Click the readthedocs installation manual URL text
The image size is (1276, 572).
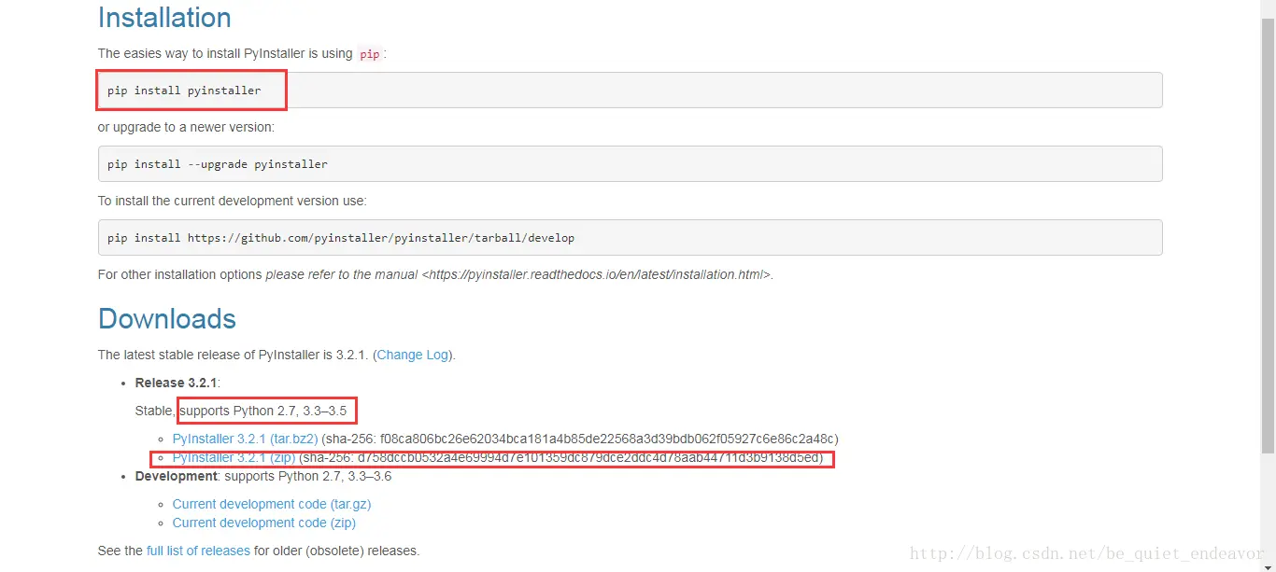[x=597, y=274]
